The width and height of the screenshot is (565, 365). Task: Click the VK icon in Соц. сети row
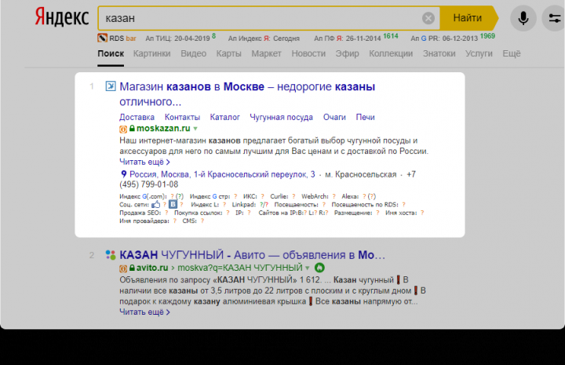(173, 204)
